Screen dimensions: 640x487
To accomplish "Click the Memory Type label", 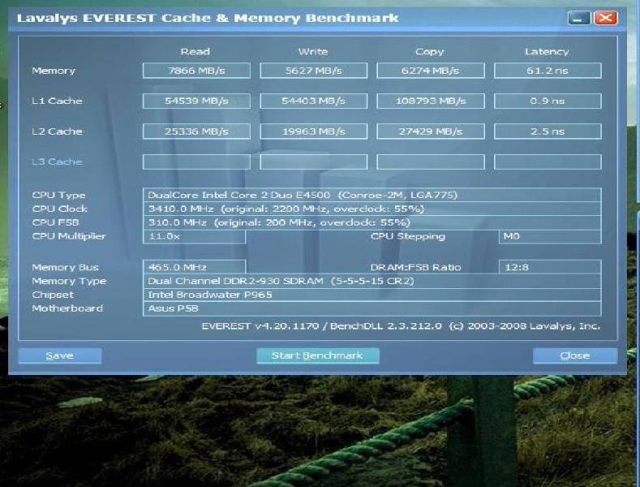I will point(69,281).
